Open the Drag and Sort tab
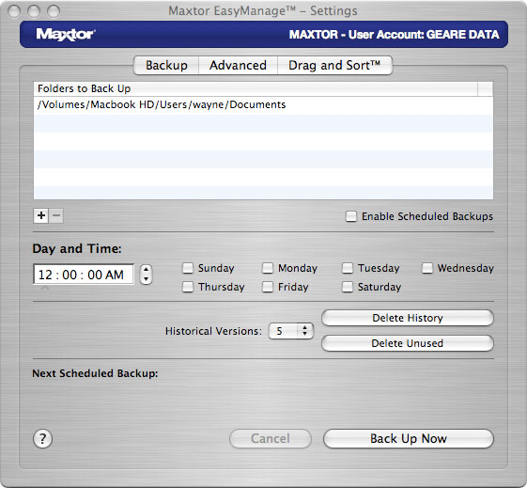The image size is (527, 488). click(x=334, y=65)
